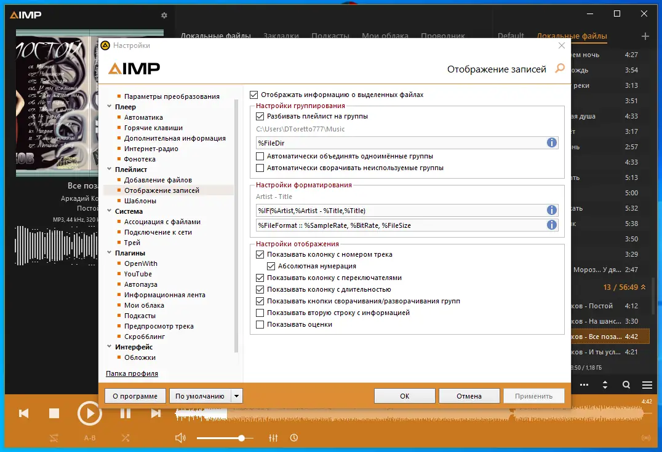Toggle the switches column checkbox
662x452 pixels.
pyautogui.click(x=260, y=278)
